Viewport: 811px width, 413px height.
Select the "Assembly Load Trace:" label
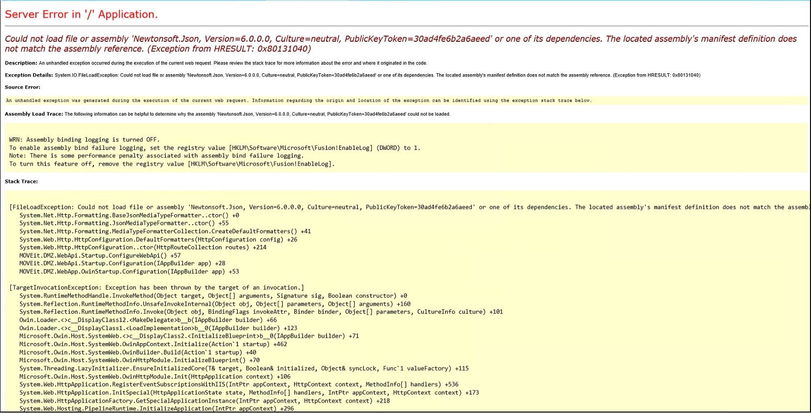click(34, 114)
